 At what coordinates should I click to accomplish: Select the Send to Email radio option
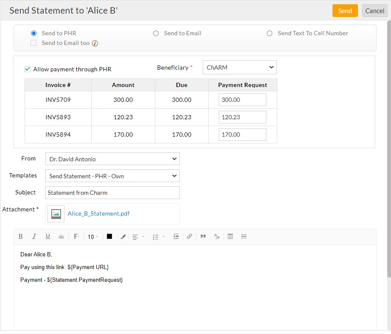coord(156,33)
